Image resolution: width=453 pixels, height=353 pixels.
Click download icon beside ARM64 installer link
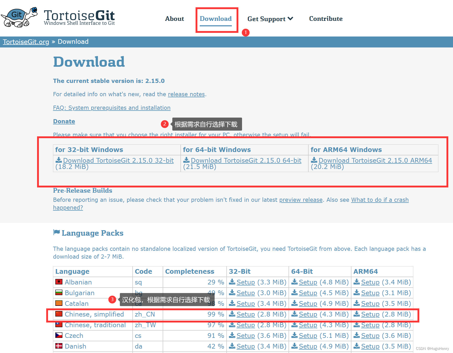314,160
